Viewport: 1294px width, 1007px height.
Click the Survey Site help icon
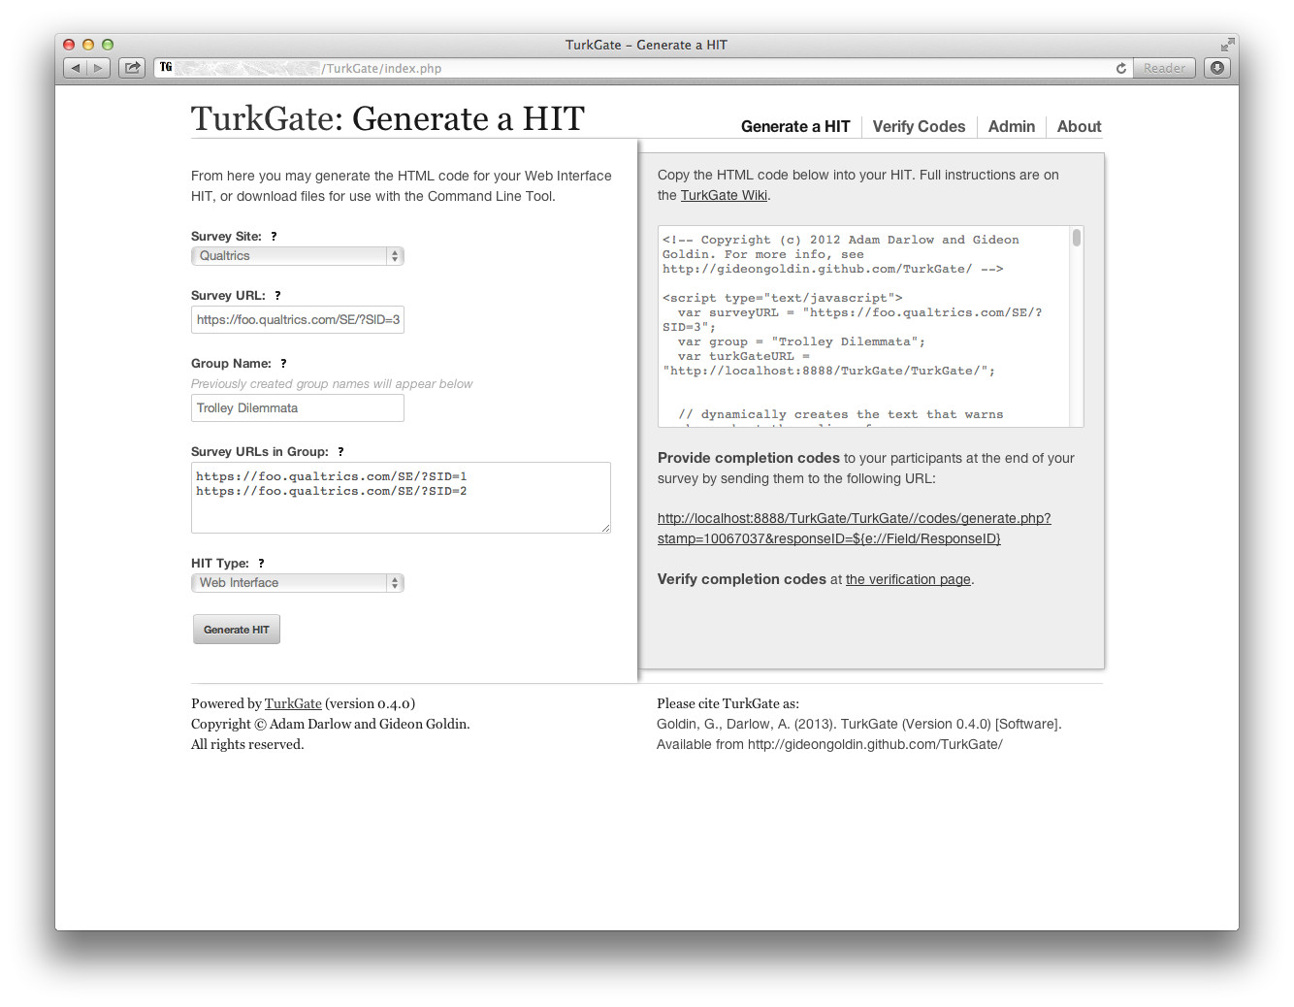274,236
